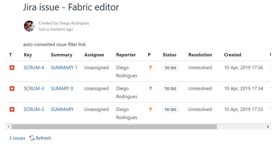Sort by the Reporter column header

126,55
